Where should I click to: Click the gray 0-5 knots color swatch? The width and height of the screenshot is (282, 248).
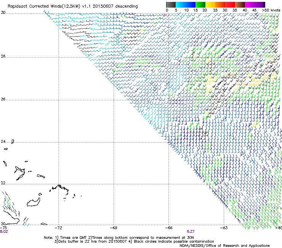(x=171, y=5)
